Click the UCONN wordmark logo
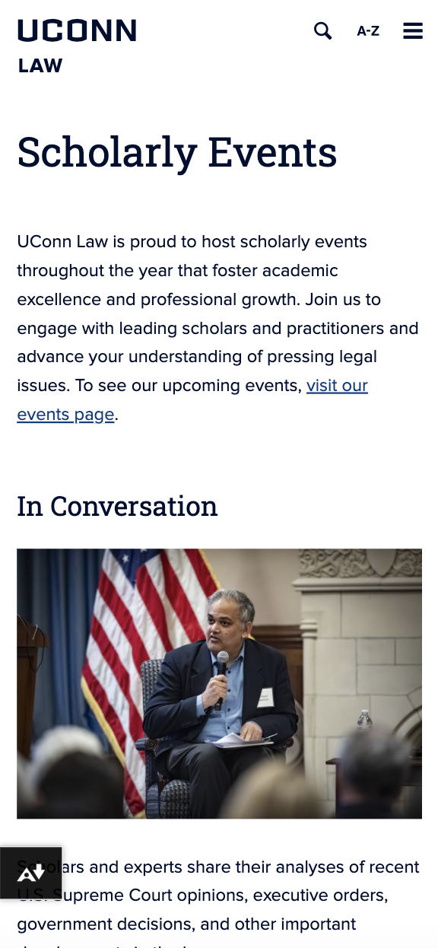The image size is (438, 948). [77, 31]
